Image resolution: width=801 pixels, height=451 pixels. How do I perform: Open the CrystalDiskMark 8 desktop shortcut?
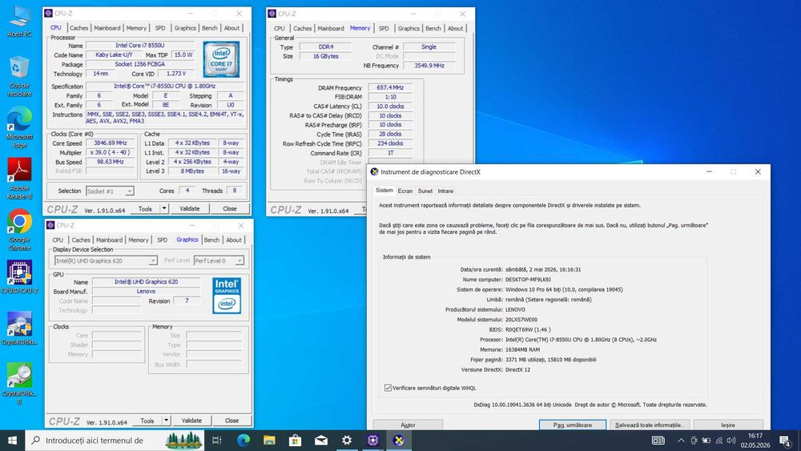pyautogui.click(x=19, y=383)
